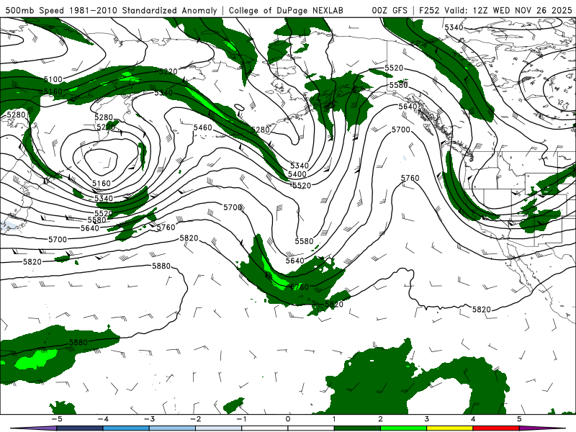The height and width of the screenshot is (432, 576).
Task: Click the '5880' contour label beside '5820' label
Action: click(161, 266)
